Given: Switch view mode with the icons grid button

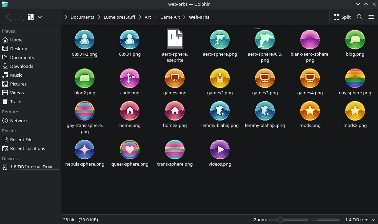Looking at the screenshot, I should [31, 17].
